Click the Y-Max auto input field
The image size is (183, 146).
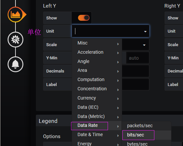point(137,58)
